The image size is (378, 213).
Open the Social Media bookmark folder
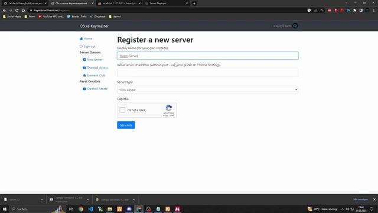pos(12,17)
